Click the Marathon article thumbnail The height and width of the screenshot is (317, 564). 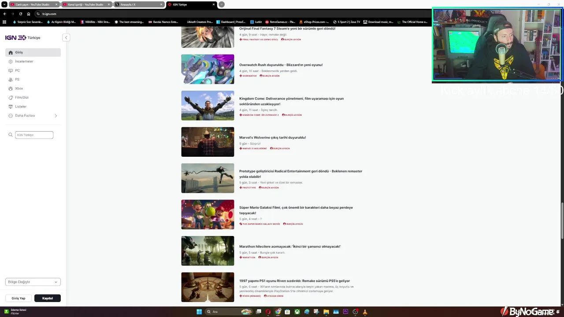click(208, 251)
